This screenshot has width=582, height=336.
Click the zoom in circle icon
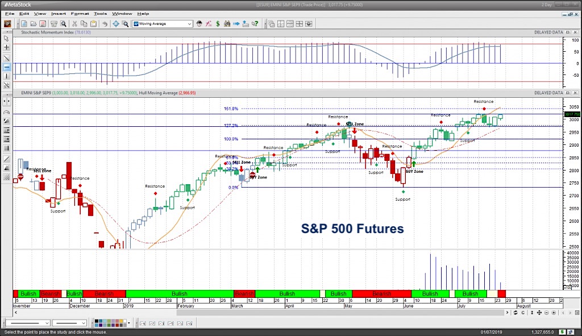(x=554, y=313)
